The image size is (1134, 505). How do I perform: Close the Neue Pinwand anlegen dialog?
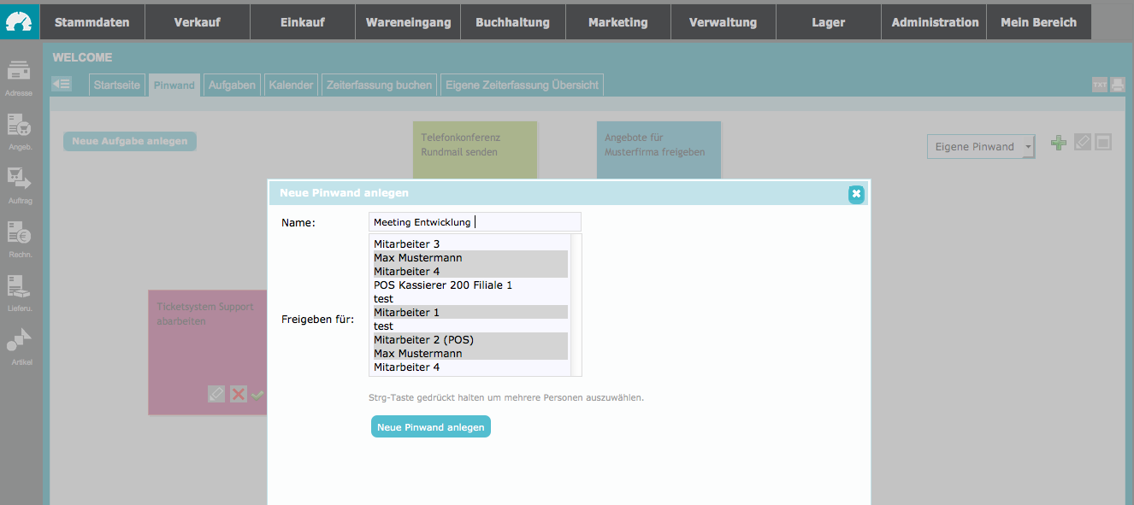[x=856, y=194]
